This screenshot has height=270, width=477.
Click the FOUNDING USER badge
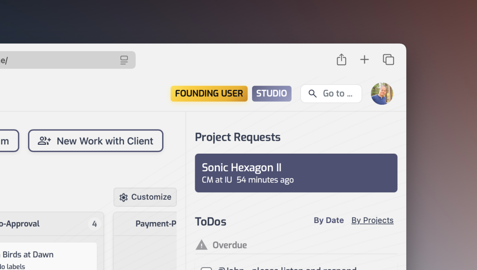pos(209,94)
